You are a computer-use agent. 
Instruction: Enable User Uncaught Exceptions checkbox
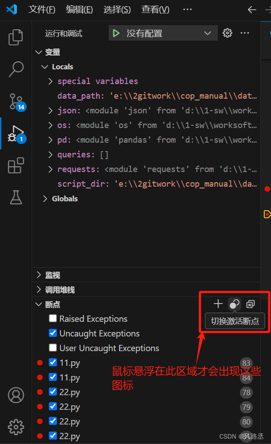pos(53,348)
